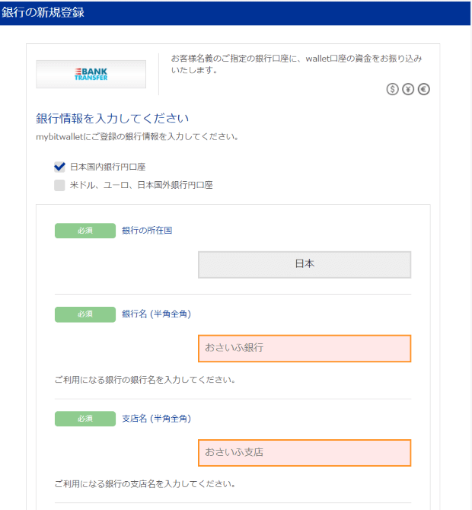Click the 支店名 input field

[305, 453]
